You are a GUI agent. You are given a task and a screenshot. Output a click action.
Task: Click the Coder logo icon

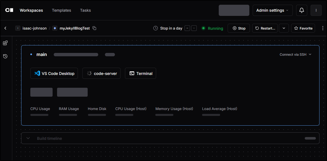(x=9, y=10)
